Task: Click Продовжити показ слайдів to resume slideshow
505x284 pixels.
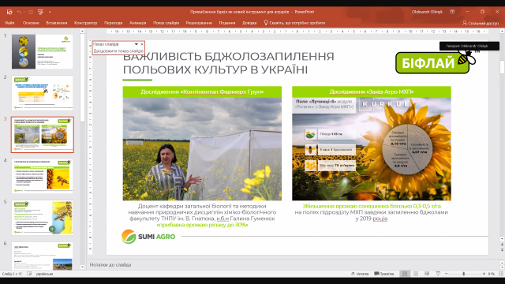Action: point(118,50)
